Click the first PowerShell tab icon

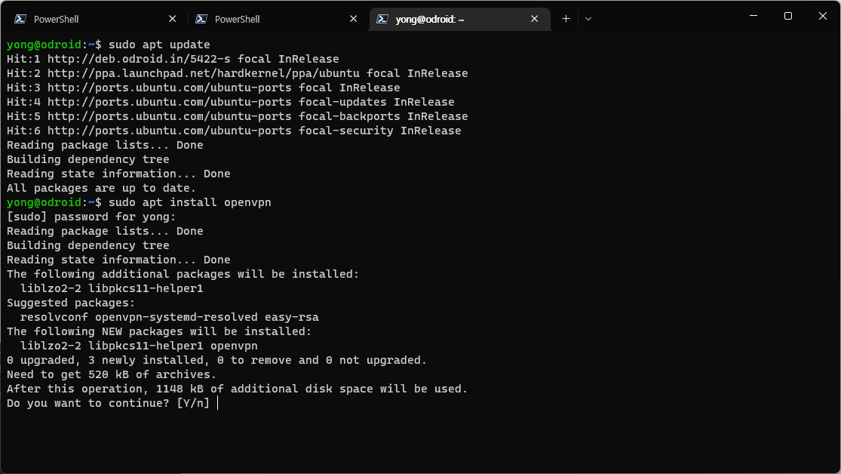20,19
